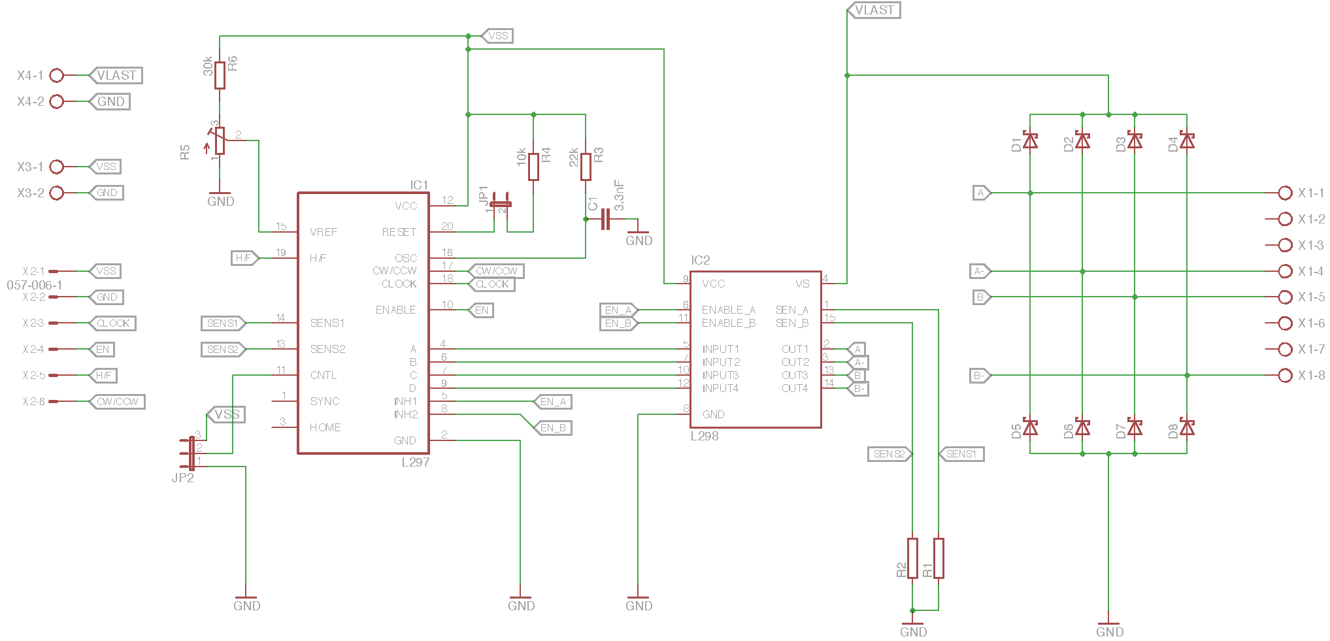
Task: Click GND symbol below diode bridge
Action: pyautogui.click(x=1109, y=630)
